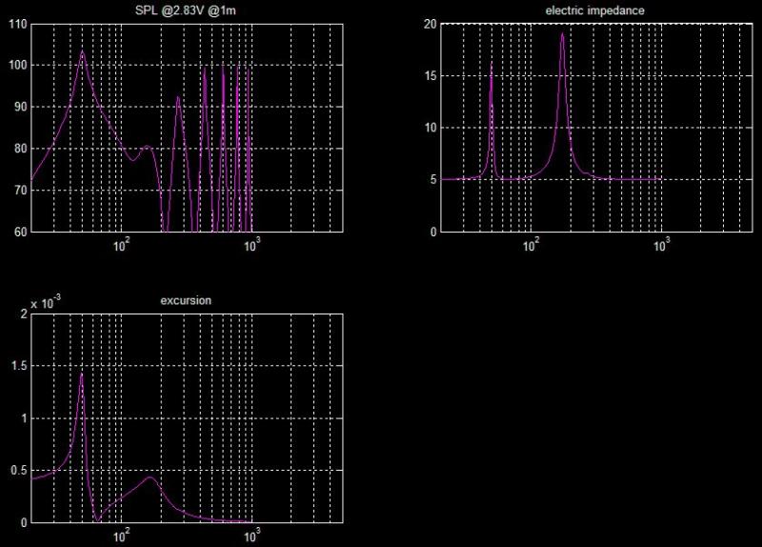Select the 90 y-axis label on SPL plot
762x547 pixels.
pos(21,107)
